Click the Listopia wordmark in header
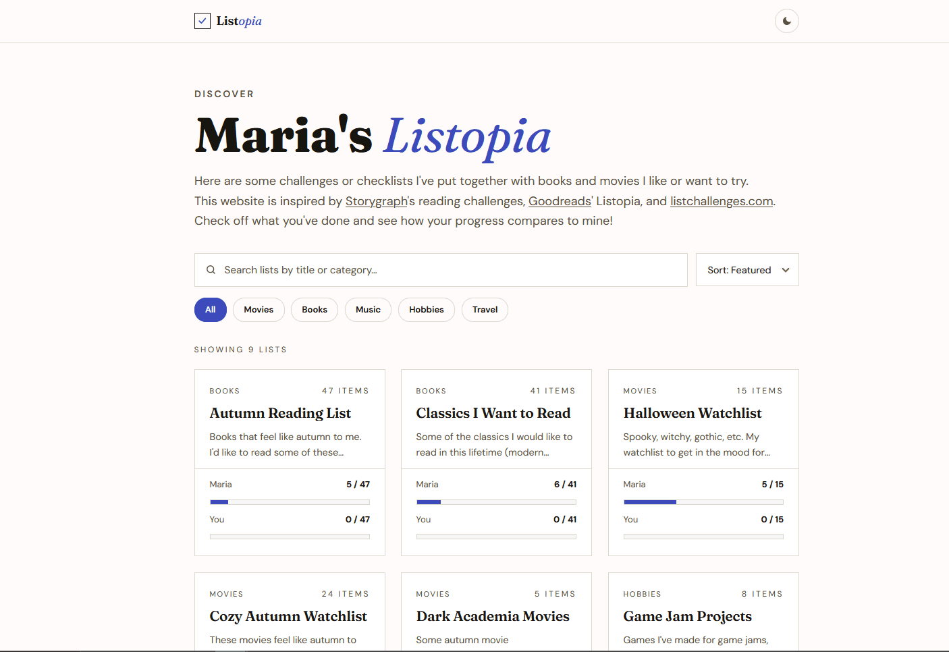 (239, 21)
